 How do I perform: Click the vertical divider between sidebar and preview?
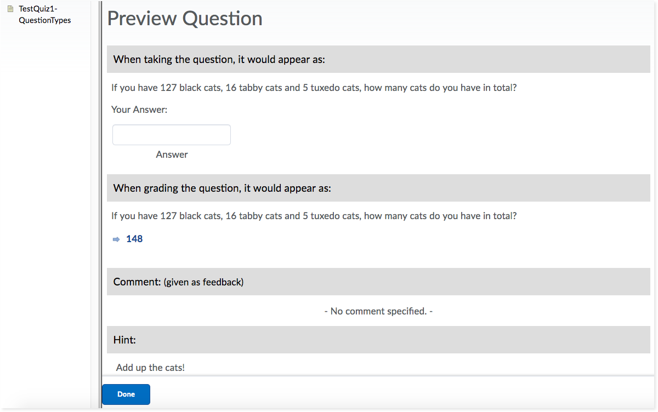click(100, 203)
